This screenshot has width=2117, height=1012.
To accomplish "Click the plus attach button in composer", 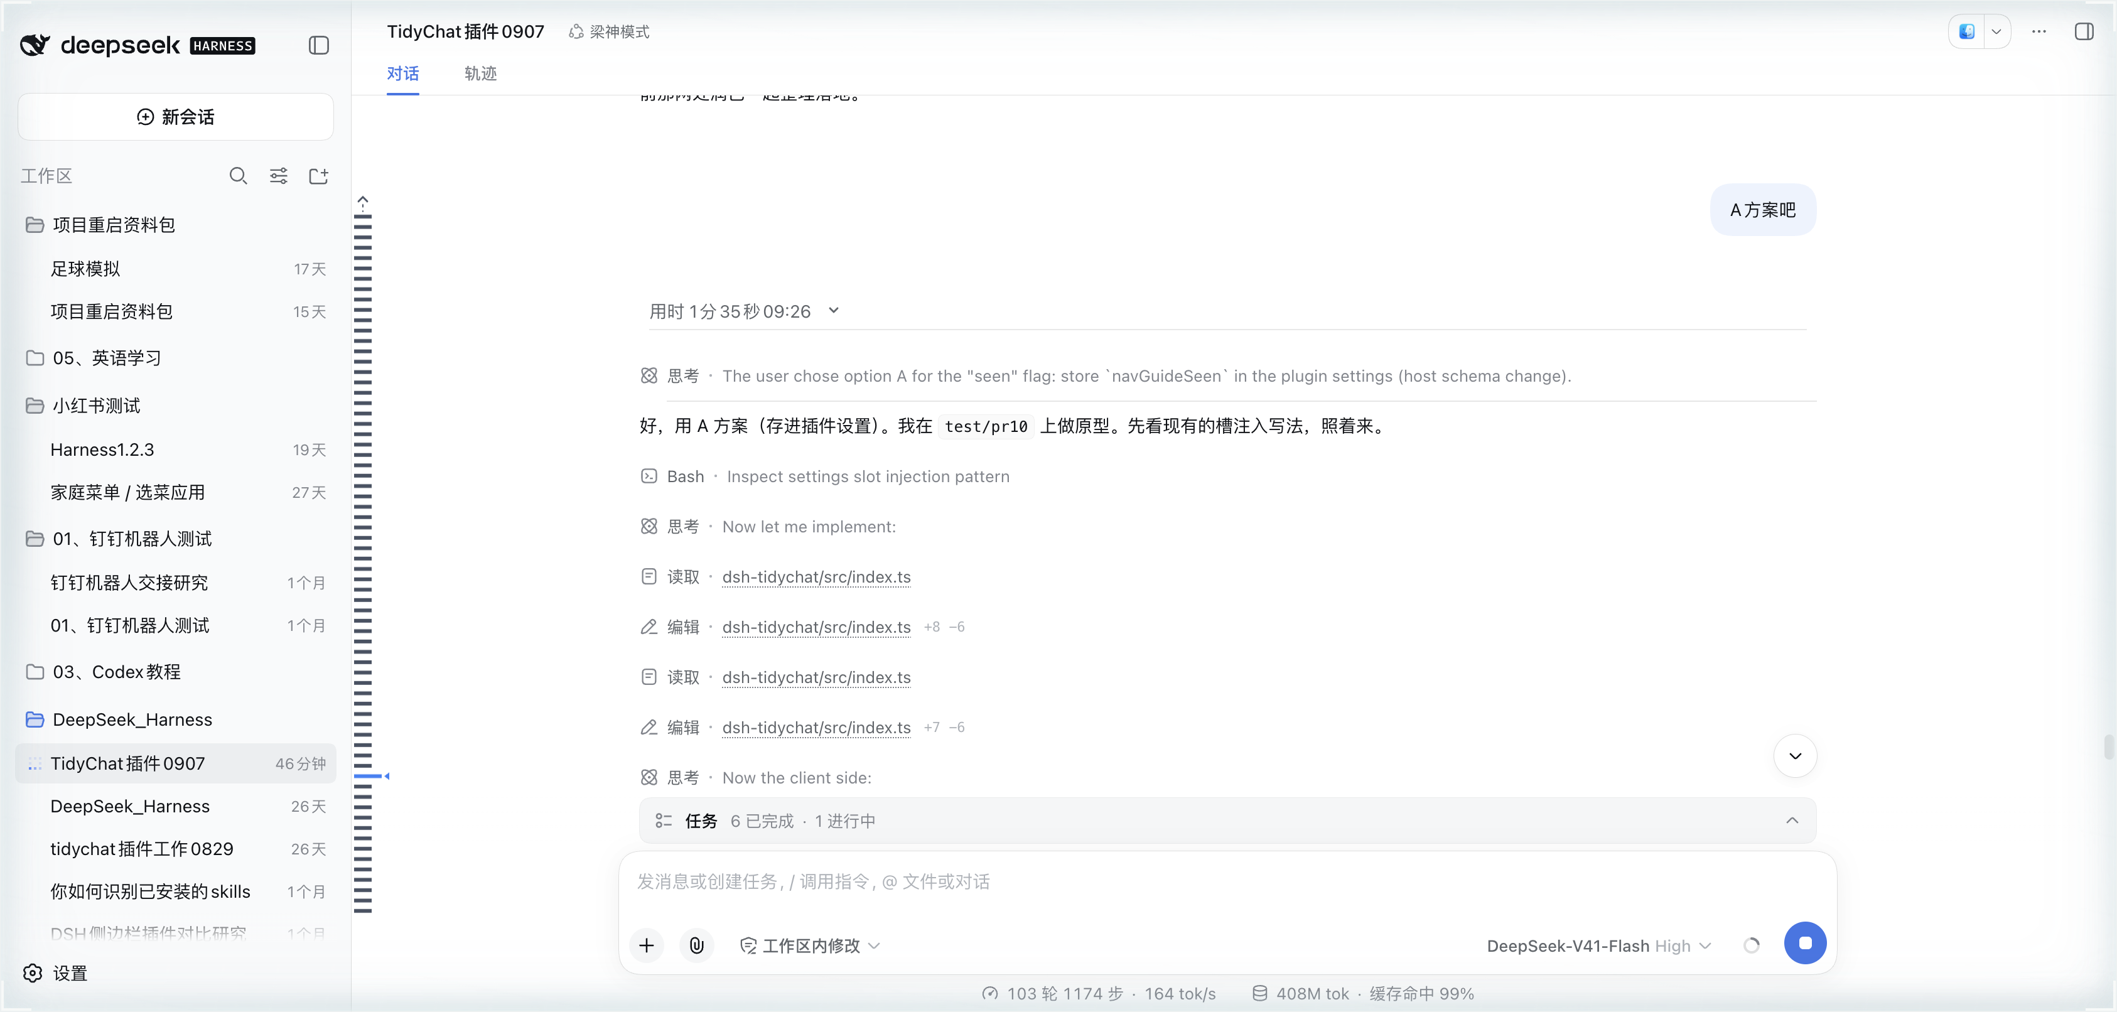I will pyautogui.click(x=647, y=945).
